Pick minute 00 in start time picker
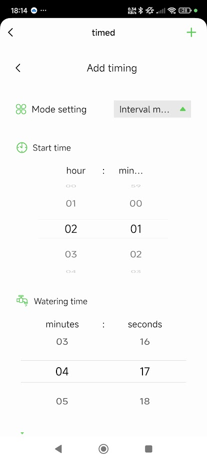 [x=136, y=204]
